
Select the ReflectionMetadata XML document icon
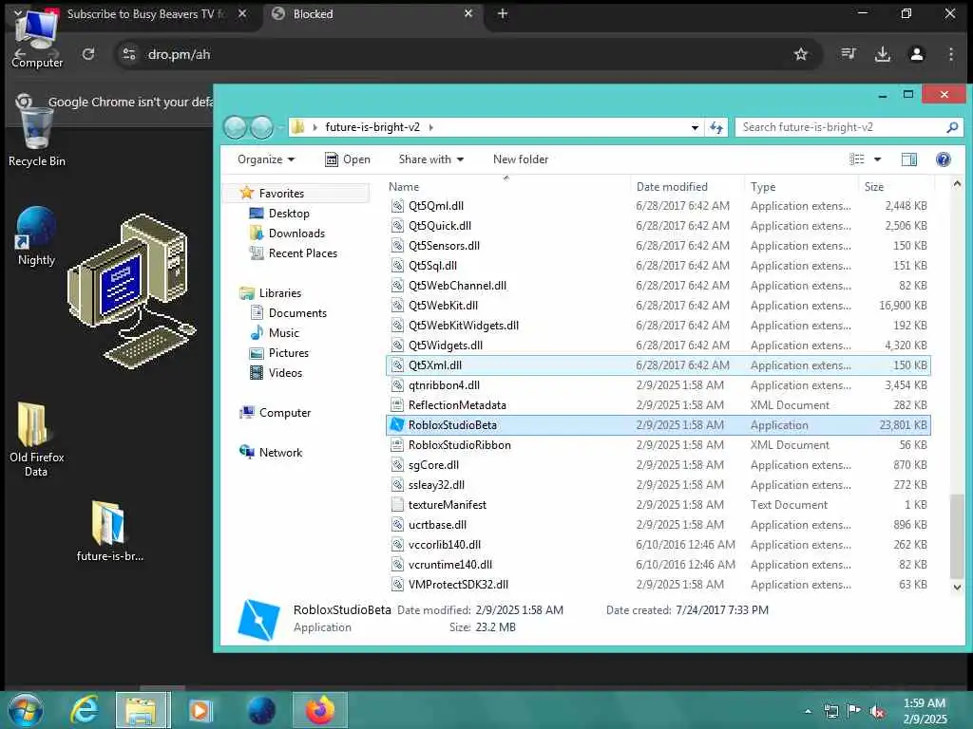point(397,405)
